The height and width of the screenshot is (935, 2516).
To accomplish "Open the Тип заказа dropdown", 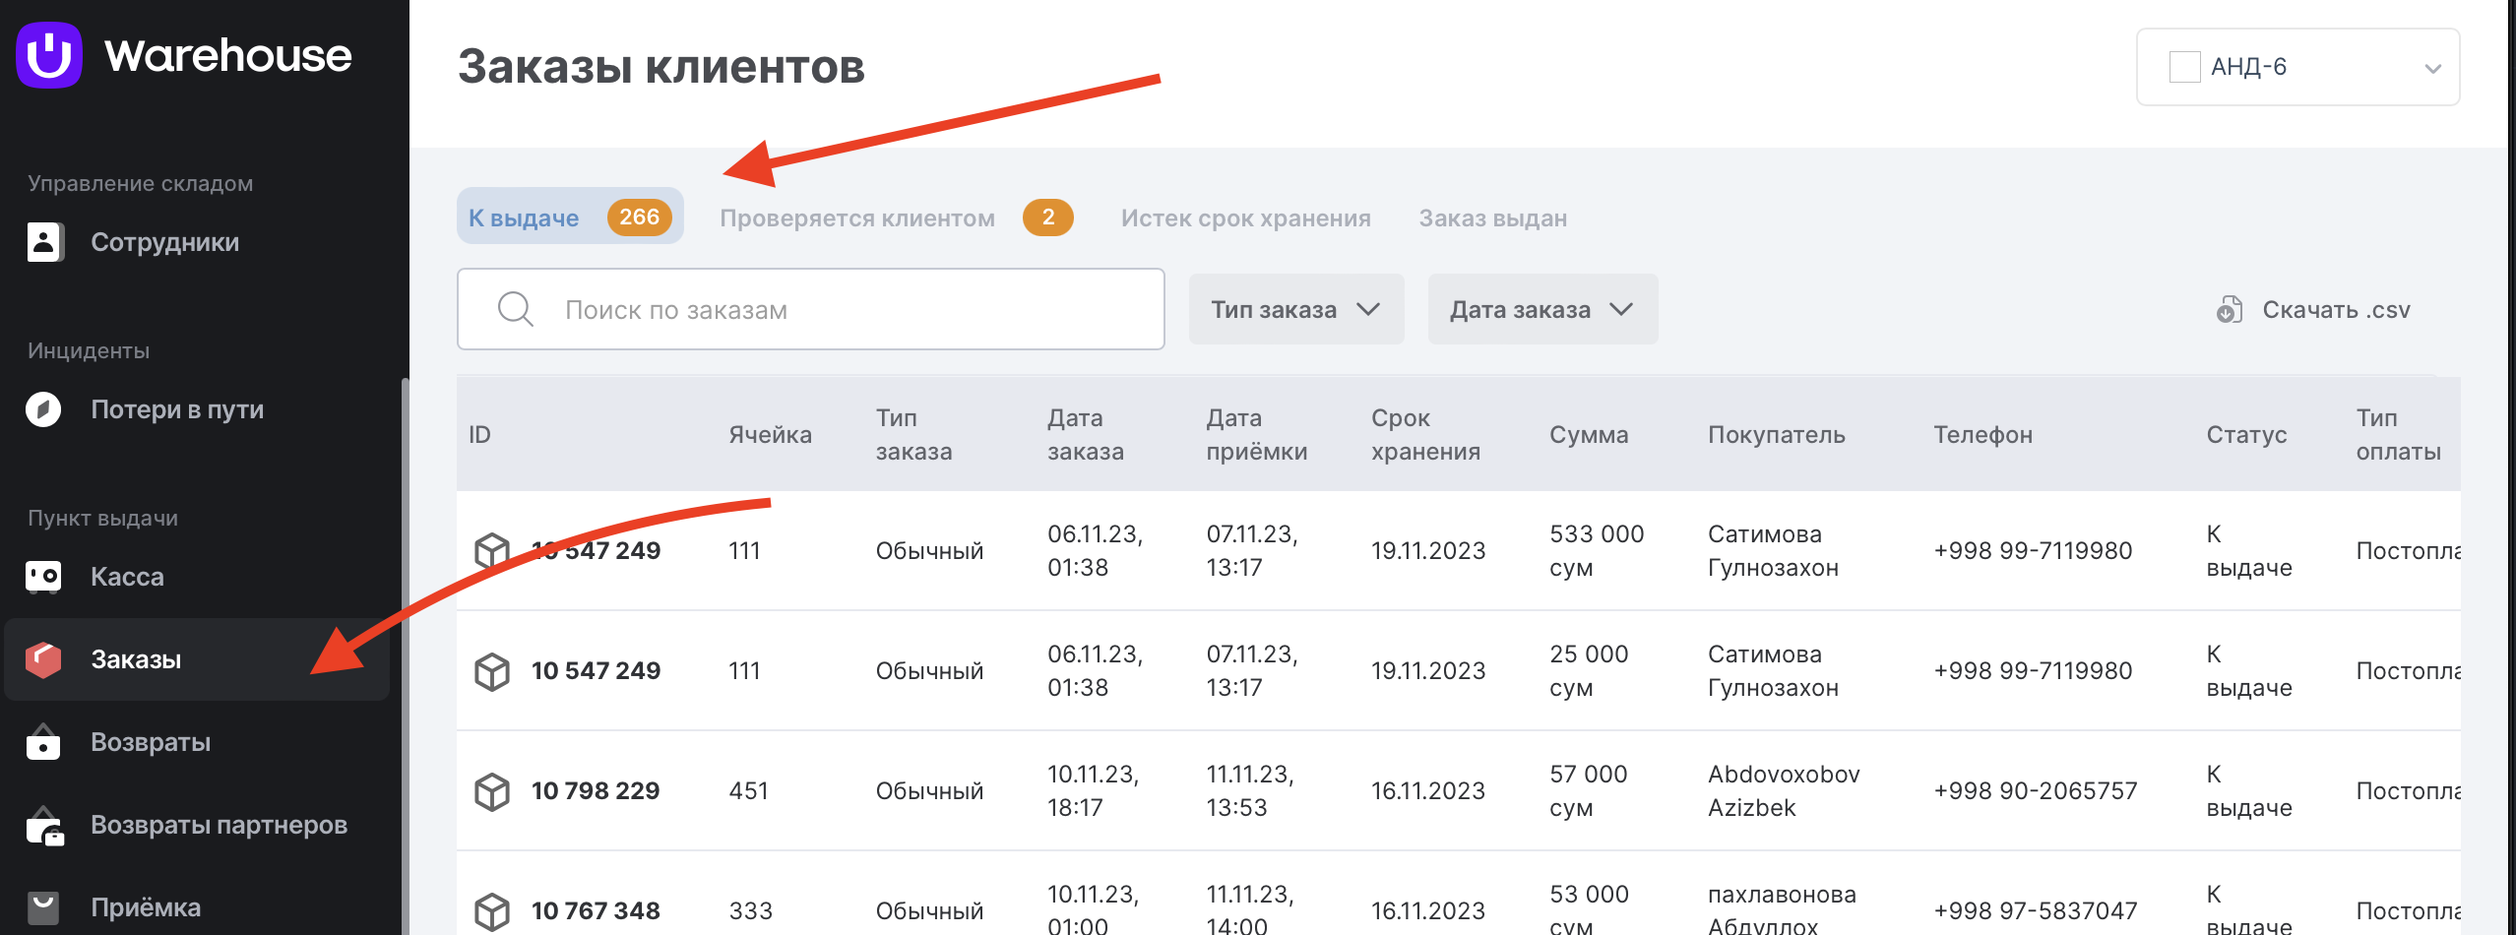I will (1295, 309).
